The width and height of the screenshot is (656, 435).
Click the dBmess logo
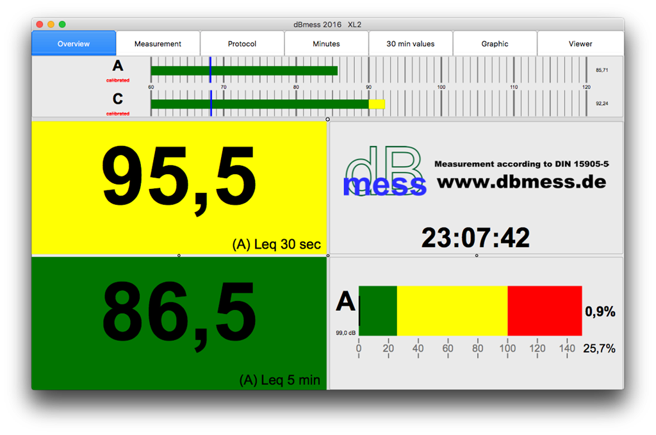point(384,173)
